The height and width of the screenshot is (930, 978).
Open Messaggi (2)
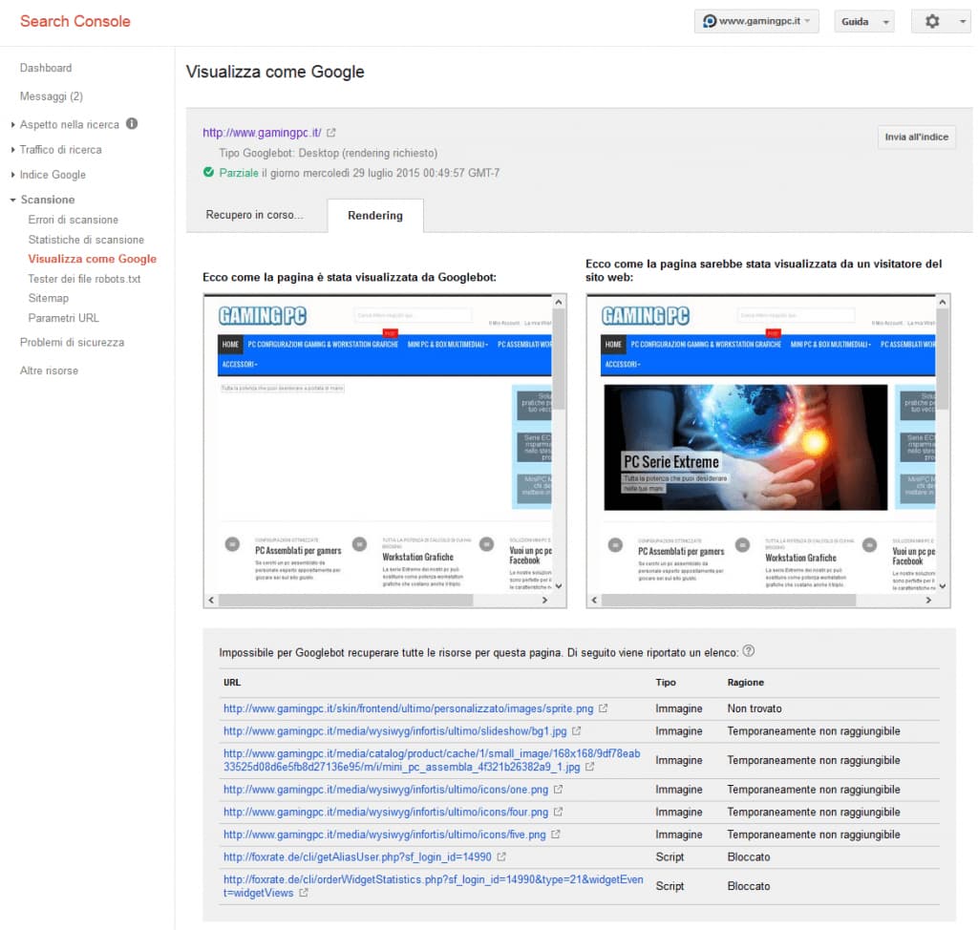click(x=52, y=96)
